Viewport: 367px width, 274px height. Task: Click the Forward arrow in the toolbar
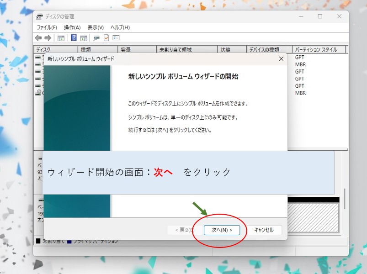pos(47,38)
